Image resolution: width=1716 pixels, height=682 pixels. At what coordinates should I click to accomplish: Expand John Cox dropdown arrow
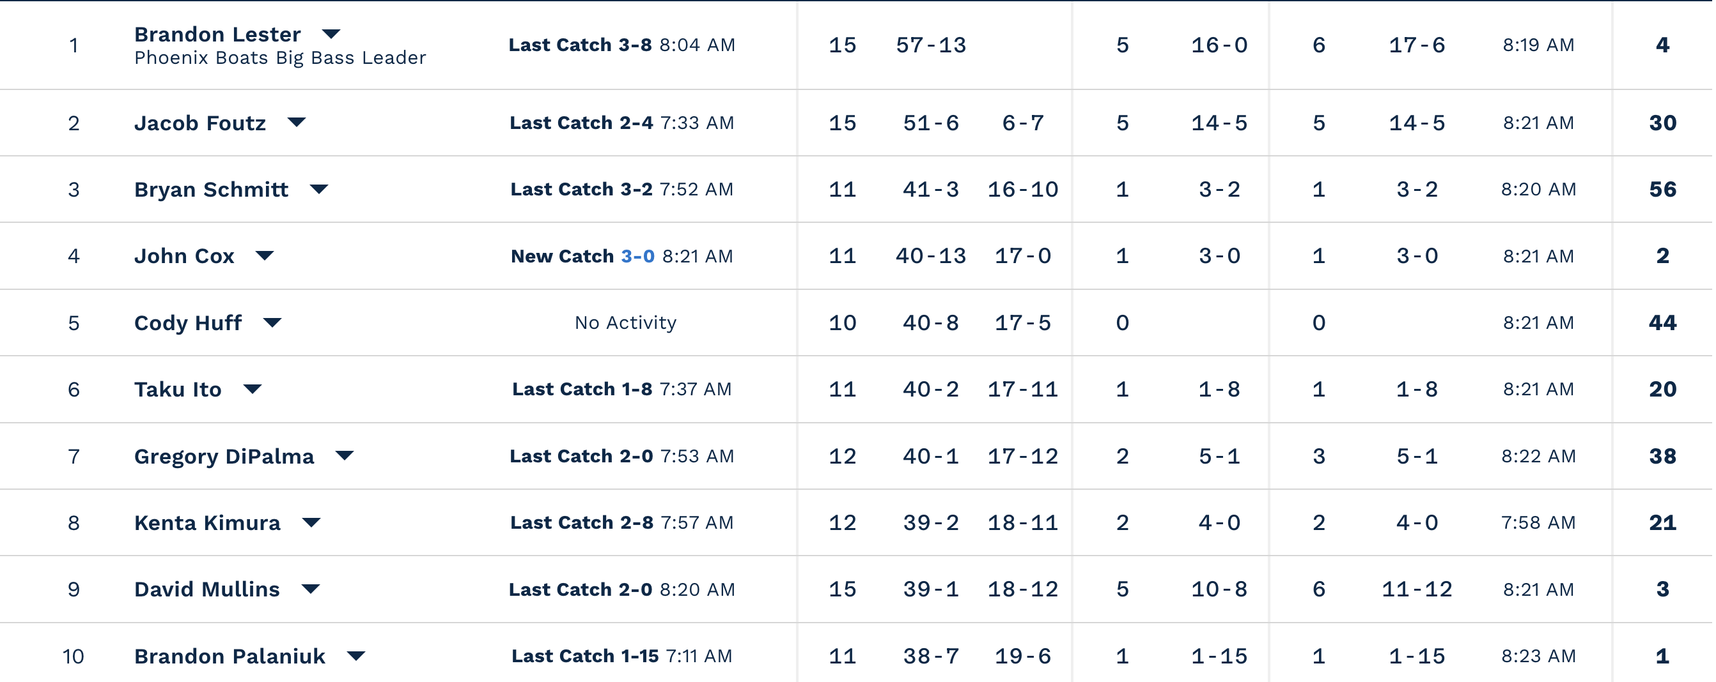click(265, 255)
